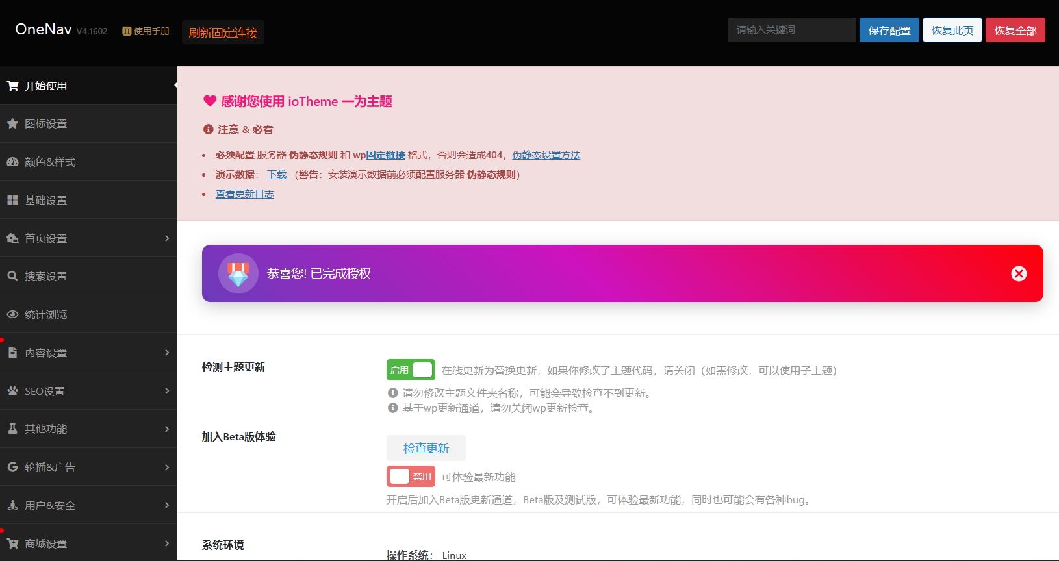Click the paw icon for SEO设置

click(12, 391)
